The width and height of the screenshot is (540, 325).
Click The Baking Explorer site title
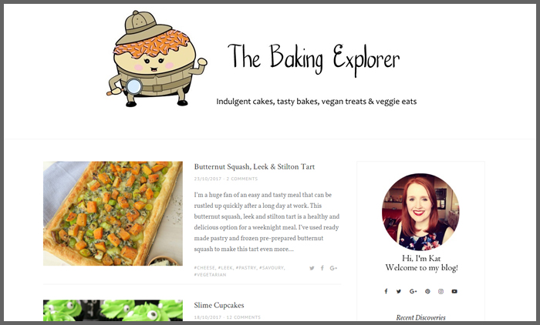314,59
